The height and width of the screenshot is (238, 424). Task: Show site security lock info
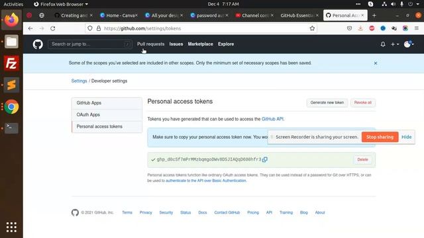(99, 28)
